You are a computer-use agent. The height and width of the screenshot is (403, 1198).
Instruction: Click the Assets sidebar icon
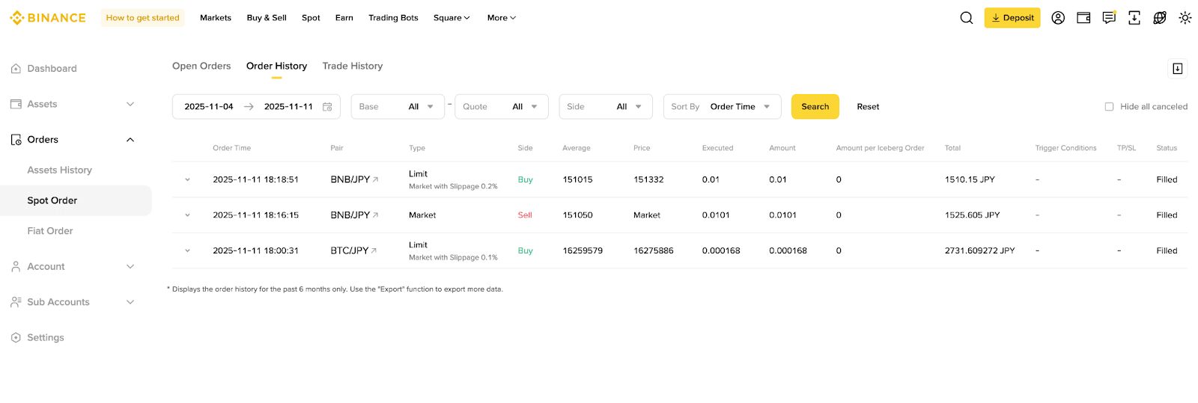pos(16,104)
